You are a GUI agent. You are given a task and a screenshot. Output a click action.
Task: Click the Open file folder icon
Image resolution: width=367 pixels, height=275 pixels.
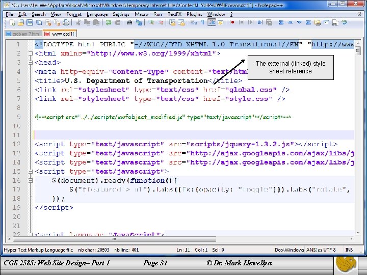point(21,23)
